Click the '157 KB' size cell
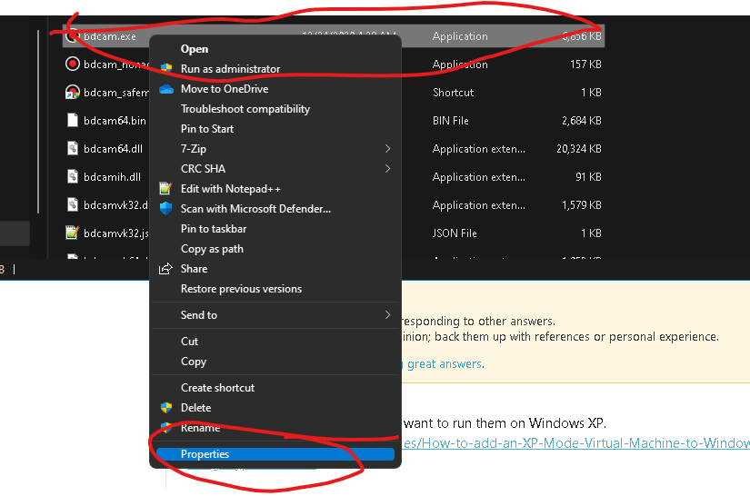 click(x=585, y=64)
